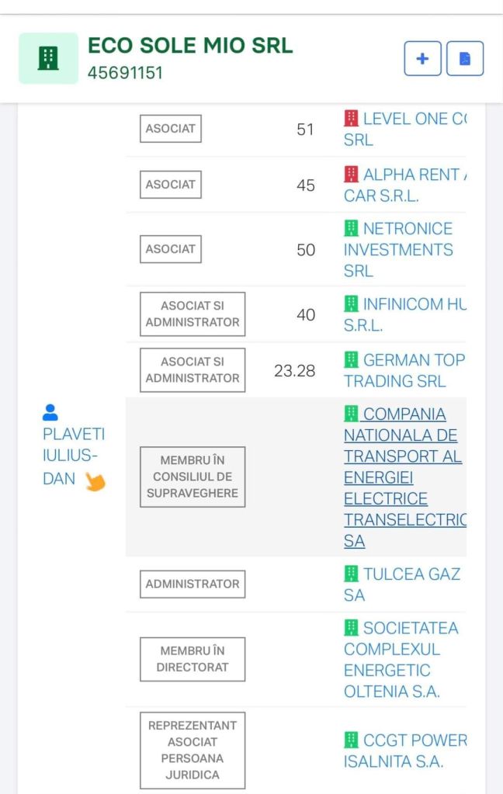Click the green company building icon in header
503x794 pixels.
(48, 58)
